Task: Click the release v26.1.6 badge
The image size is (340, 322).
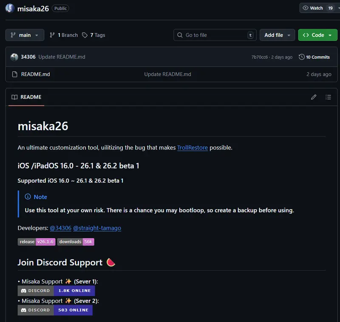Action: (37, 242)
